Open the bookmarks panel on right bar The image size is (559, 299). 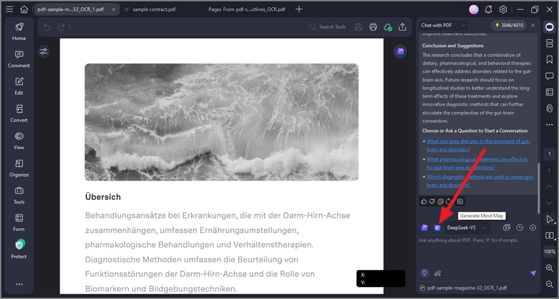[x=549, y=60]
